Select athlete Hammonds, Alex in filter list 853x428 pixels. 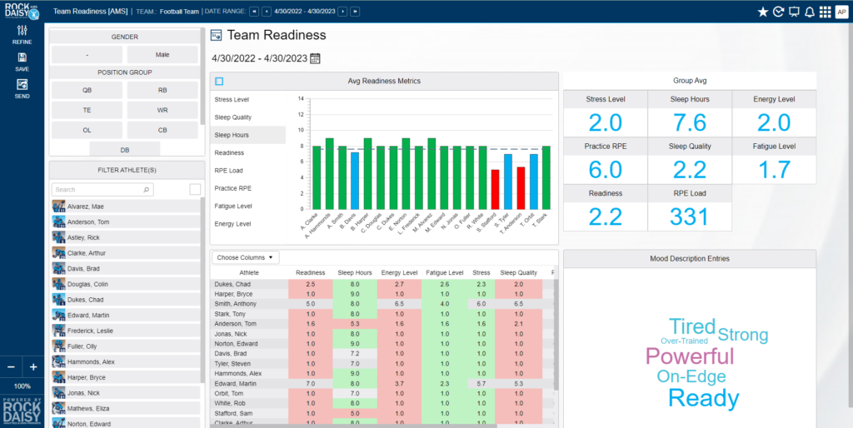pyautogui.click(x=126, y=361)
